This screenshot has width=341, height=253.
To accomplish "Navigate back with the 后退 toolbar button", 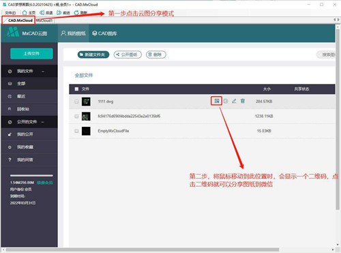I will [x=46, y=13].
